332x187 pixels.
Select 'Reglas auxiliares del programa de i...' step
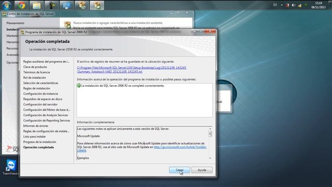tap(46, 61)
